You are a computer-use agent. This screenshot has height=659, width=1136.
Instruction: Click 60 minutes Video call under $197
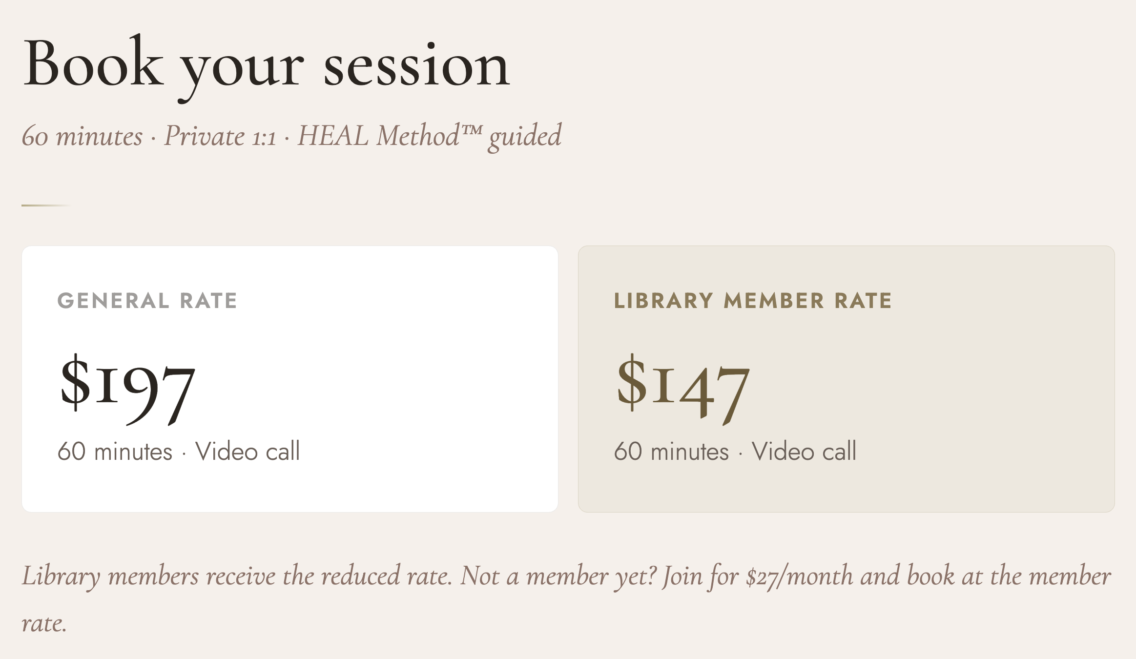click(179, 451)
